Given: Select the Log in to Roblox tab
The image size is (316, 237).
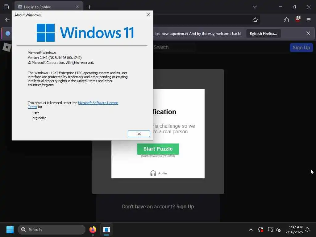Looking at the screenshot, I should 48,7.
